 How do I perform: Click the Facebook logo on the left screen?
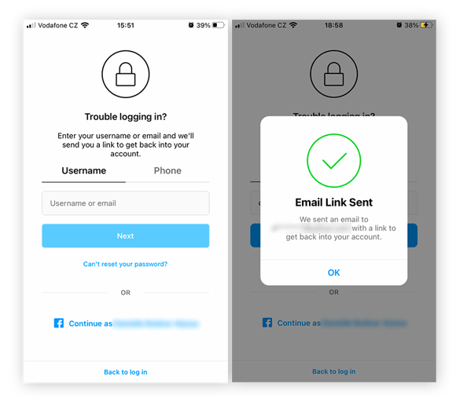click(59, 323)
